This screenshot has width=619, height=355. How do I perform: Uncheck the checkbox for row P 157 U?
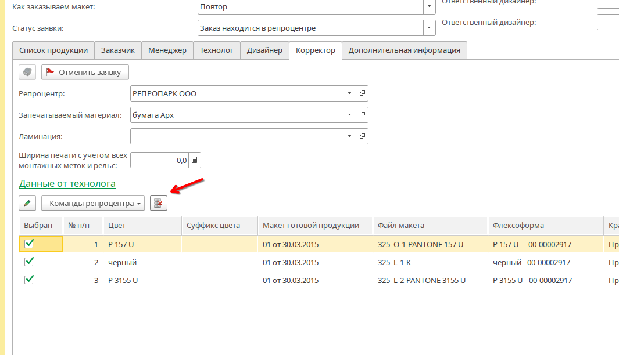tap(29, 244)
